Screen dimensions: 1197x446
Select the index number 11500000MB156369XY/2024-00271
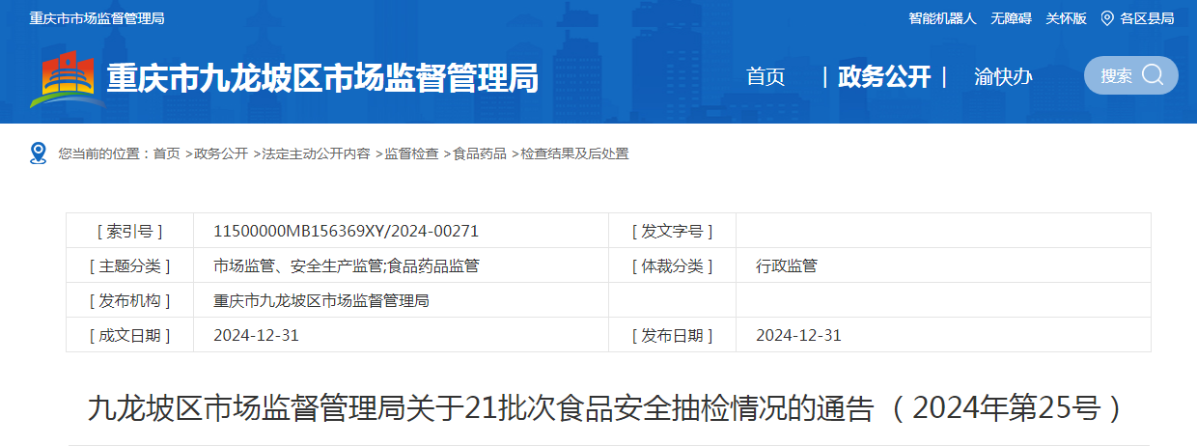pos(346,231)
